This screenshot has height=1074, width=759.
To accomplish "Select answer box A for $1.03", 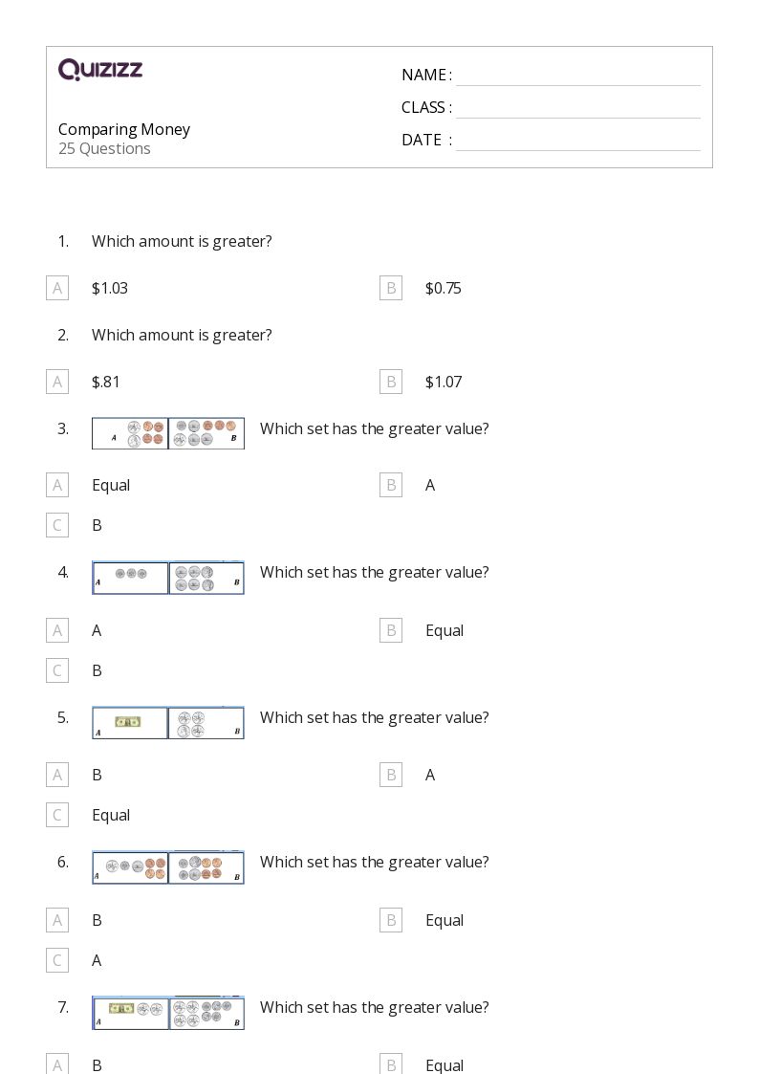I will [57, 288].
